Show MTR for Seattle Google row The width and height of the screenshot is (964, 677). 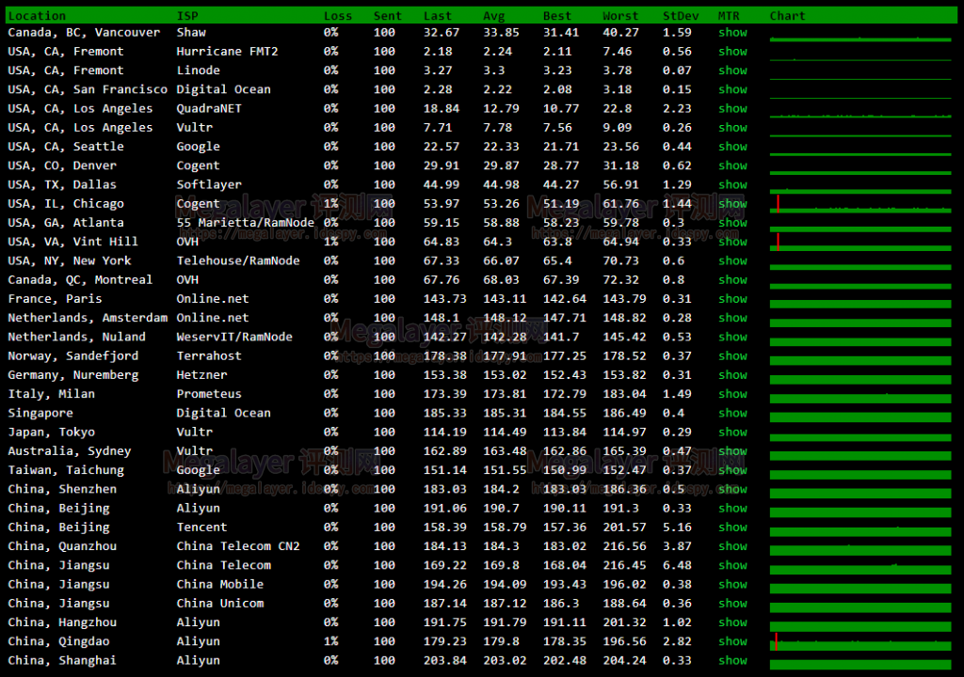tap(732, 147)
